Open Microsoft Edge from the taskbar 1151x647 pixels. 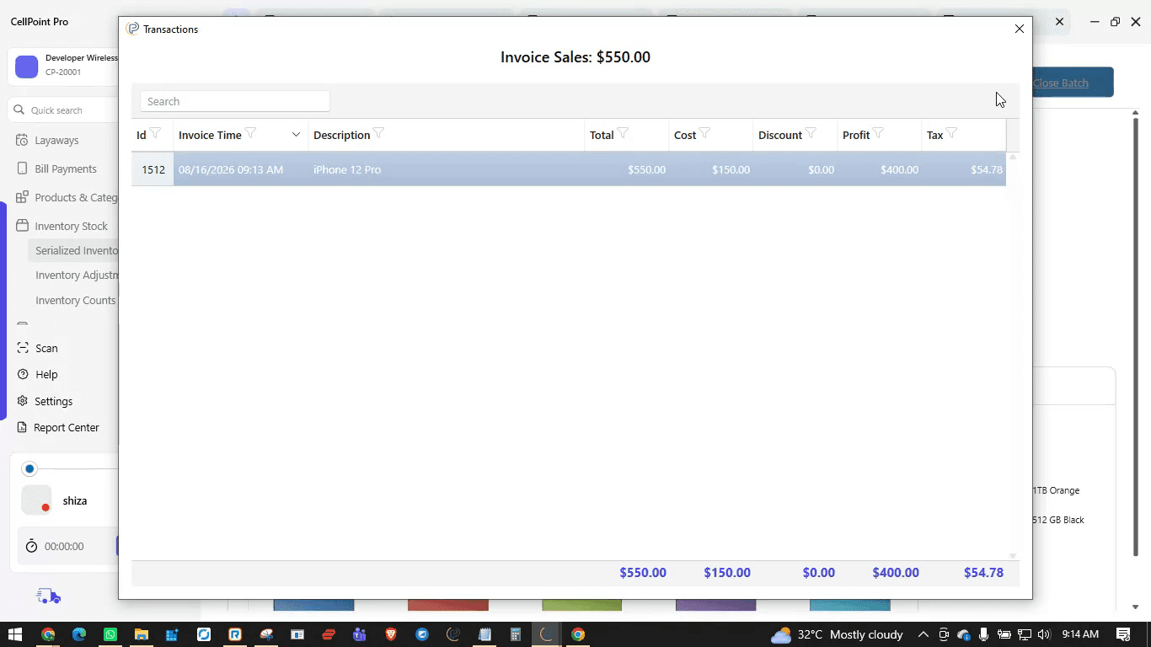pos(79,634)
